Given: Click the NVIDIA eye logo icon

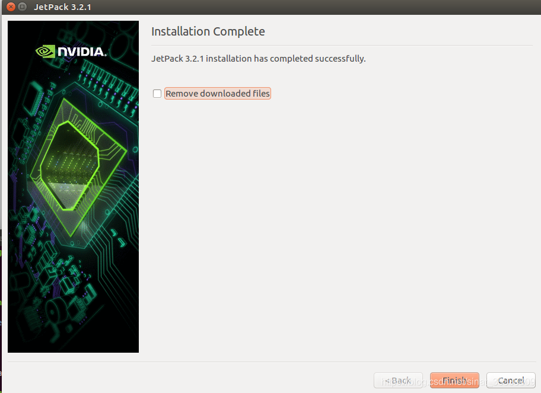Looking at the screenshot, I should tap(45, 52).
